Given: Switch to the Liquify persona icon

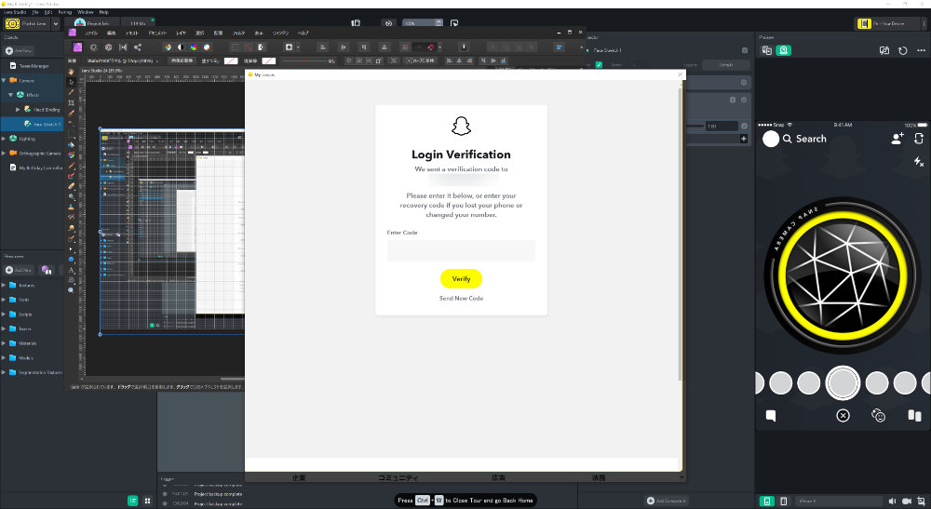Looking at the screenshot, I should tap(93, 47).
